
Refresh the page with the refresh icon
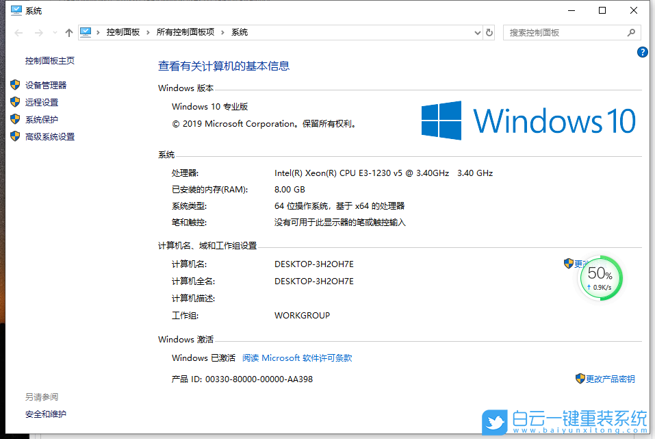(489, 32)
